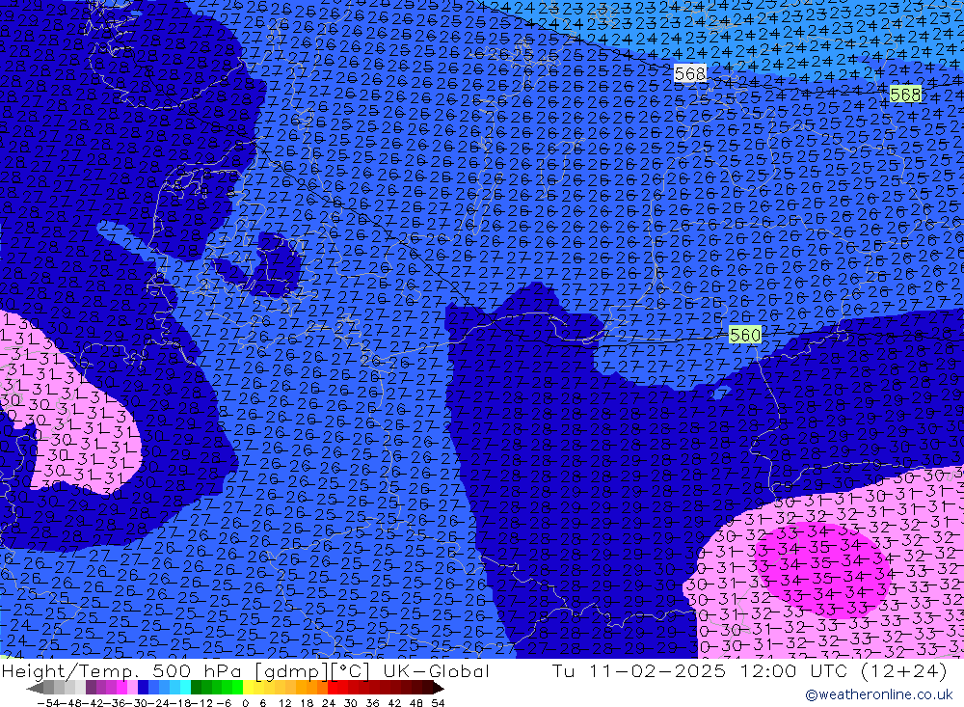This screenshot has height=707, width=964.
Task: Click the [gdmp] unit label
Action: coord(291,671)
